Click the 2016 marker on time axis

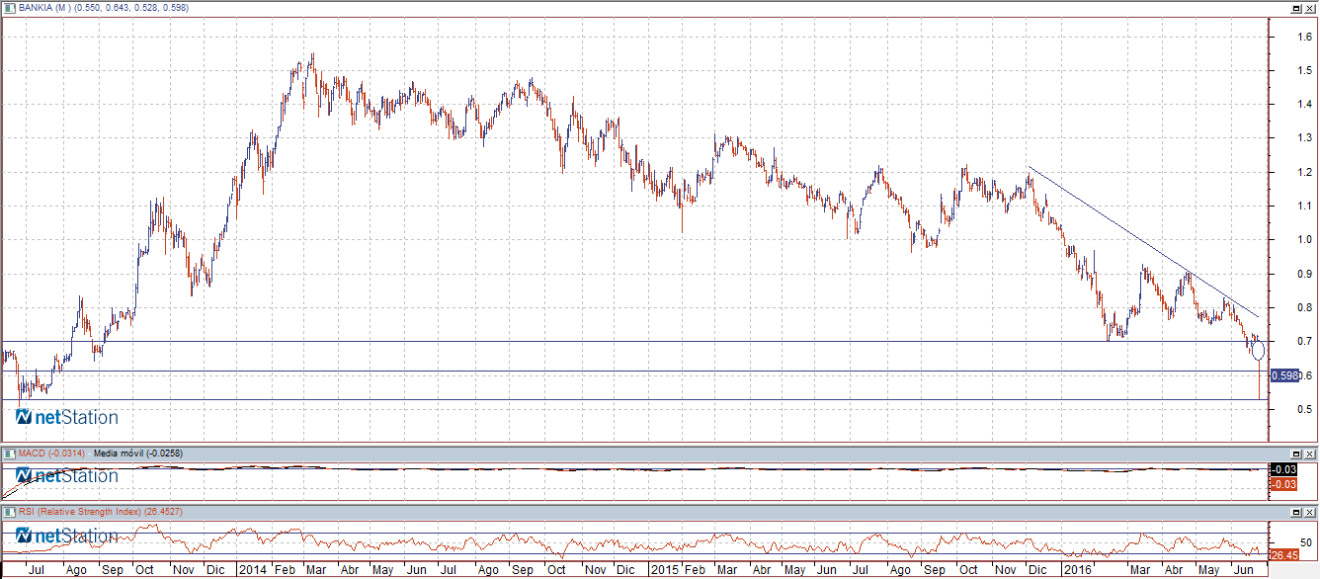1076,570
